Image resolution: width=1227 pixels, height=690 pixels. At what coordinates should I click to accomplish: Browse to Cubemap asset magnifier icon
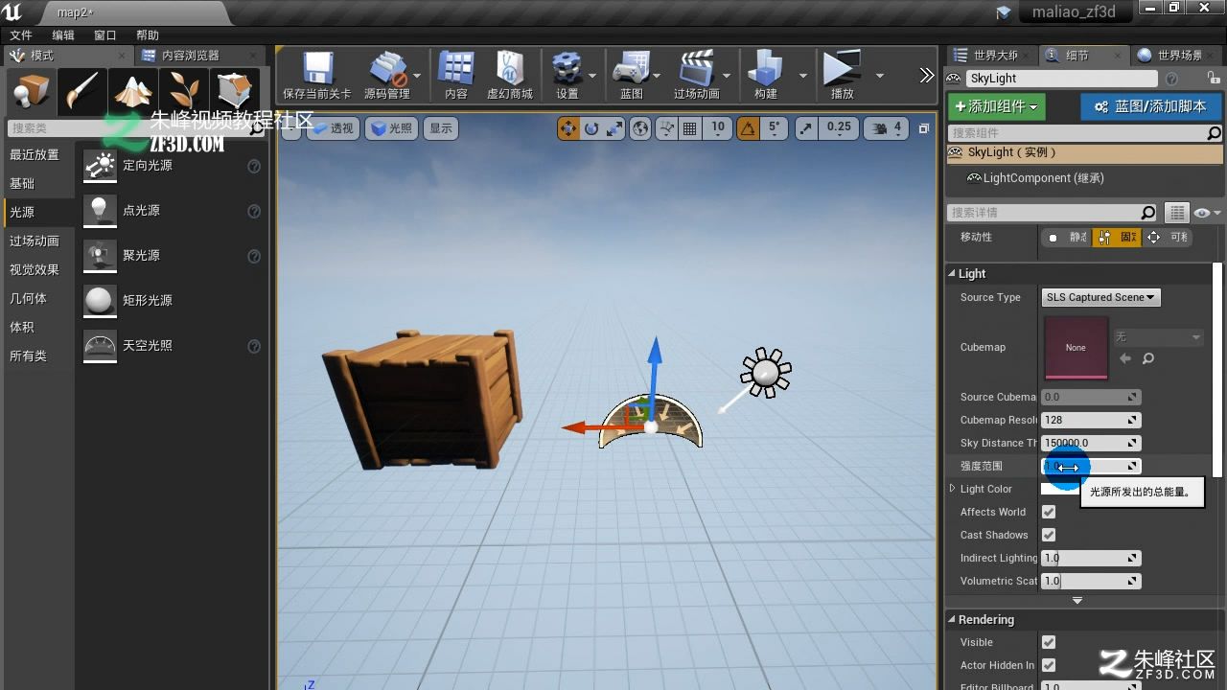[1148, 358]
